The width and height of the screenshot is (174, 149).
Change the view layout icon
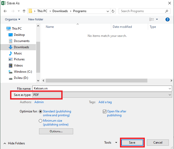152,19
